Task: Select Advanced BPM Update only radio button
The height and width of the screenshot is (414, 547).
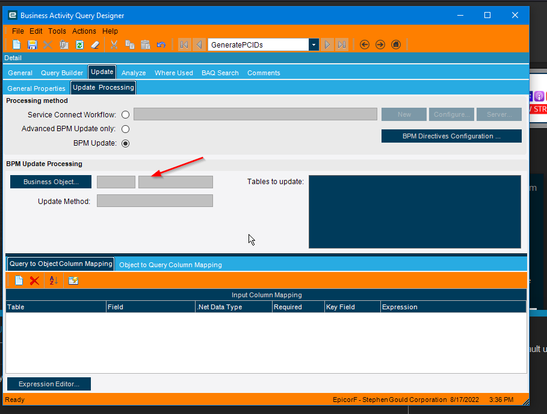Action: tap(125, 129)
